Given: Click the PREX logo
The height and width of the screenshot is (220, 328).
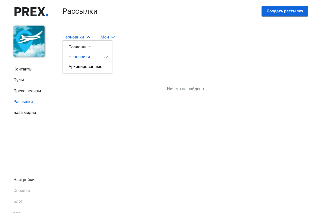Looking at the screenshot, I should tap(31, 12).
